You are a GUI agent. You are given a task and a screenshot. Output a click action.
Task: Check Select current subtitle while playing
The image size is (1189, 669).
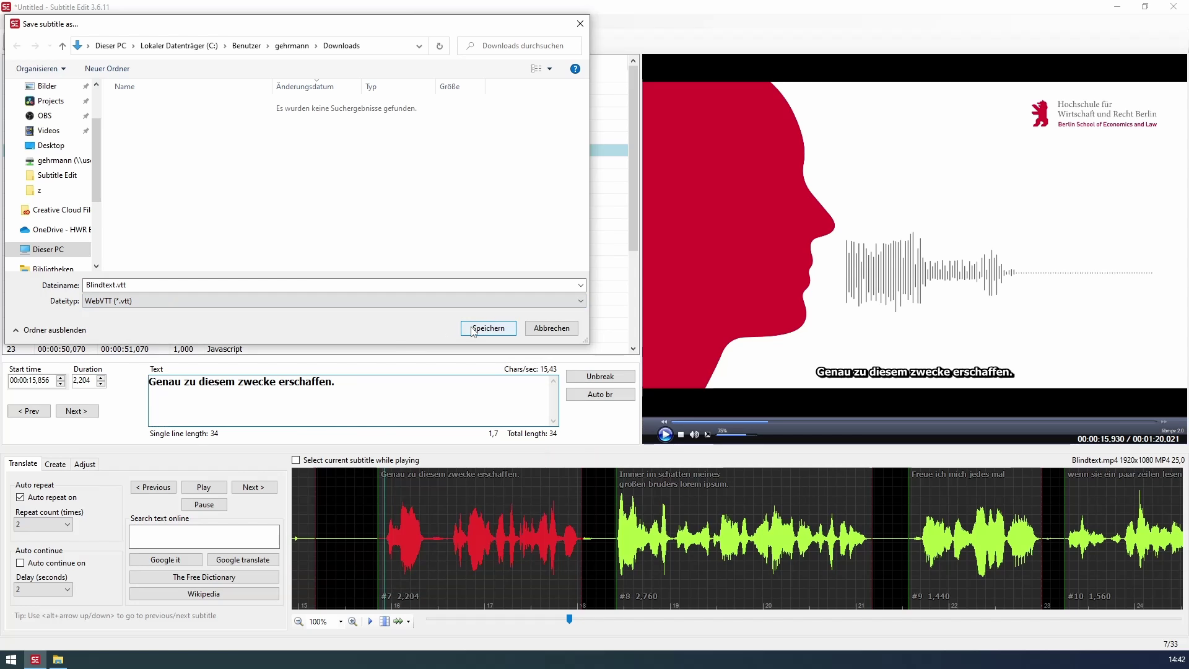click(296, 460)
